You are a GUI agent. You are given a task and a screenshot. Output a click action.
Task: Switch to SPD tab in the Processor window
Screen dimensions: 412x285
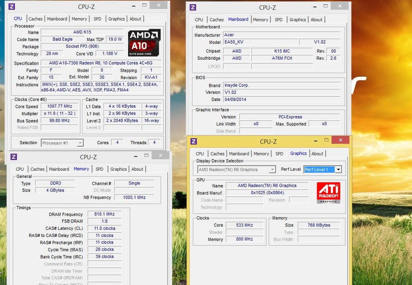[97, 19]
